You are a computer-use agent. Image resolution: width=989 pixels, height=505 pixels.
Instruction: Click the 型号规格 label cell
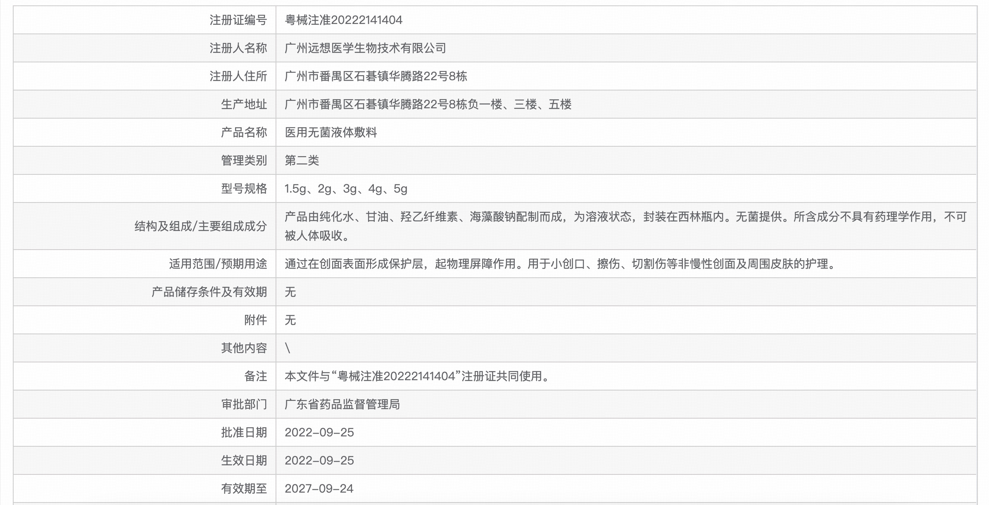pyautogui.click(x=244, y=188)
